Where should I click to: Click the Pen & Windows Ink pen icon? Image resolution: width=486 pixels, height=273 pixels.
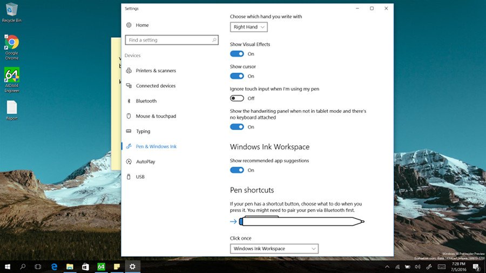tap(129, 146)
